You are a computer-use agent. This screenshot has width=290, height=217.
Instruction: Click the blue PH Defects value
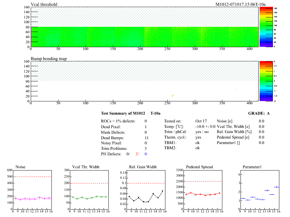146,154
